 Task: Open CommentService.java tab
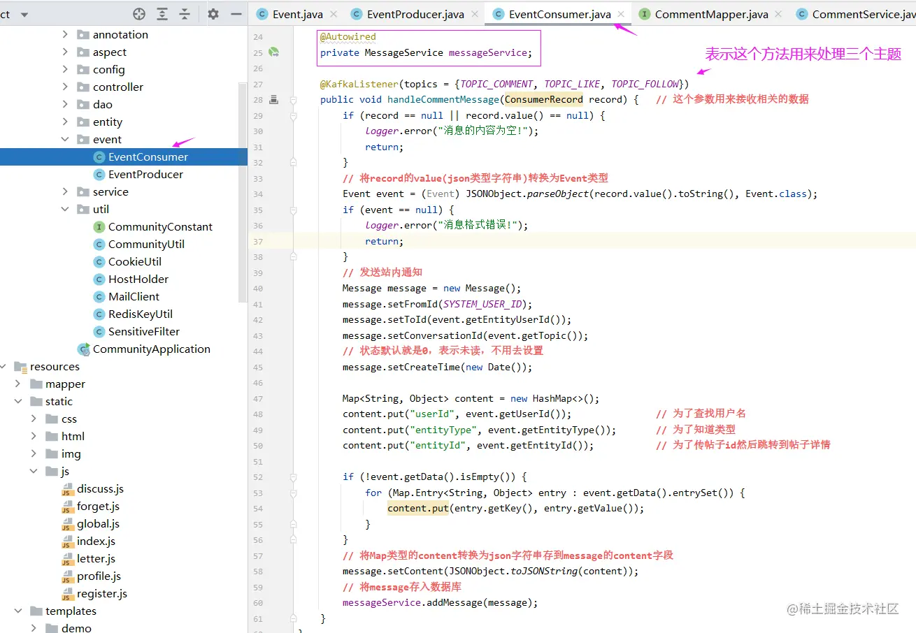855,14
